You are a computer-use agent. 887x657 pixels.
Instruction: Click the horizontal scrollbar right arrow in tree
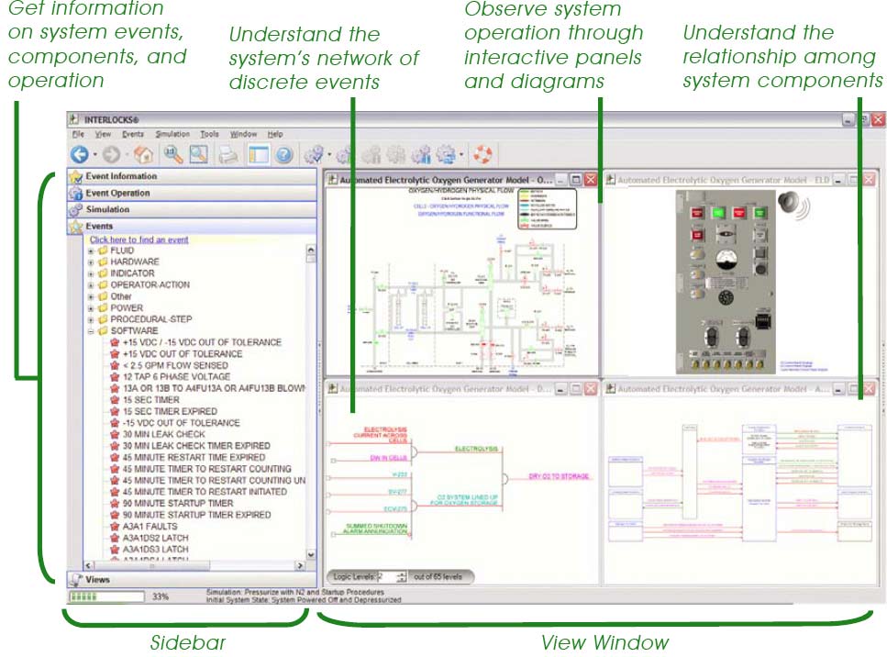point(300,565)
